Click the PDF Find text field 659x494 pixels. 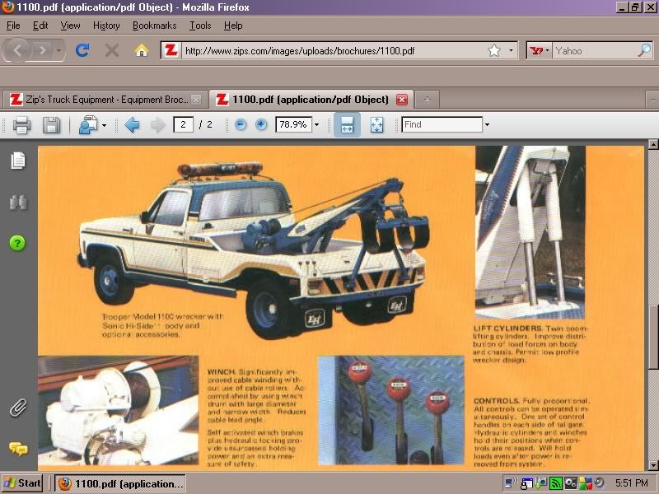[x=442, y=125]
